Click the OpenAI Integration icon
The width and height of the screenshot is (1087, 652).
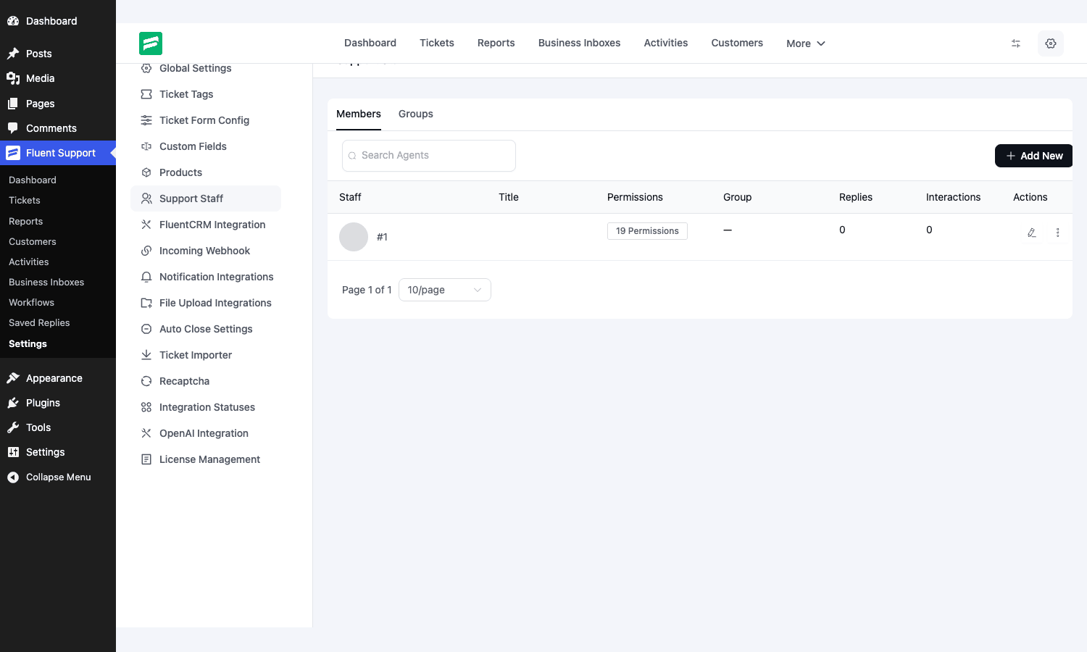[146, 433]
